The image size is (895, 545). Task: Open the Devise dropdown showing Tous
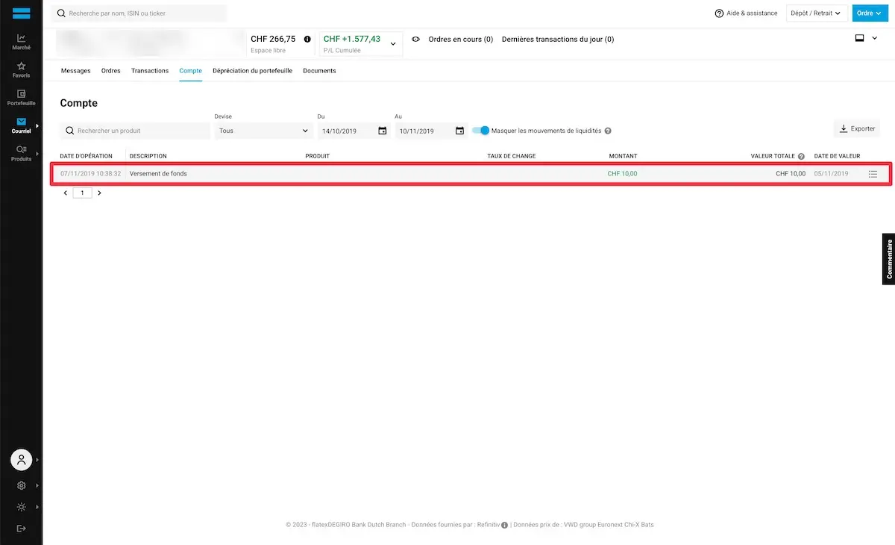point(261,130)
